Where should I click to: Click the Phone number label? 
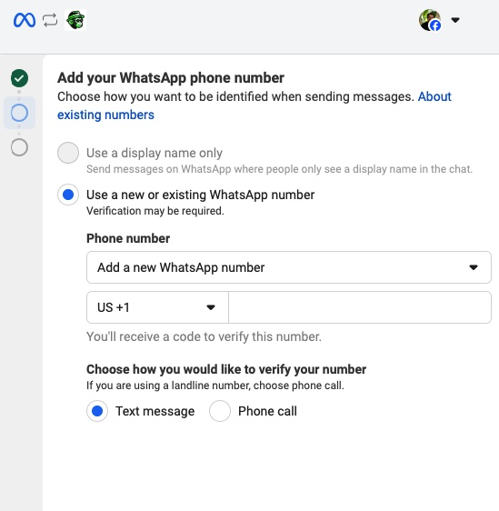128,238
